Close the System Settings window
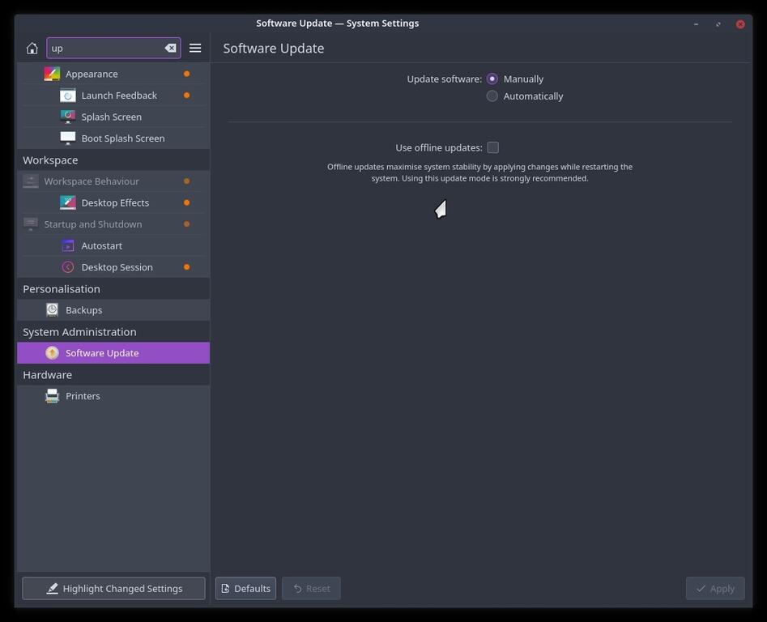 (x=740, y=24)
